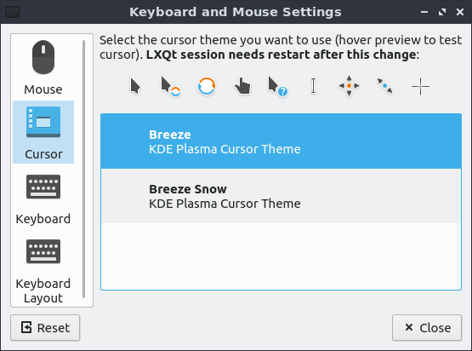Click the Reset button
Image resolution: width=472 pixels, height=351 pixels.
45,328
